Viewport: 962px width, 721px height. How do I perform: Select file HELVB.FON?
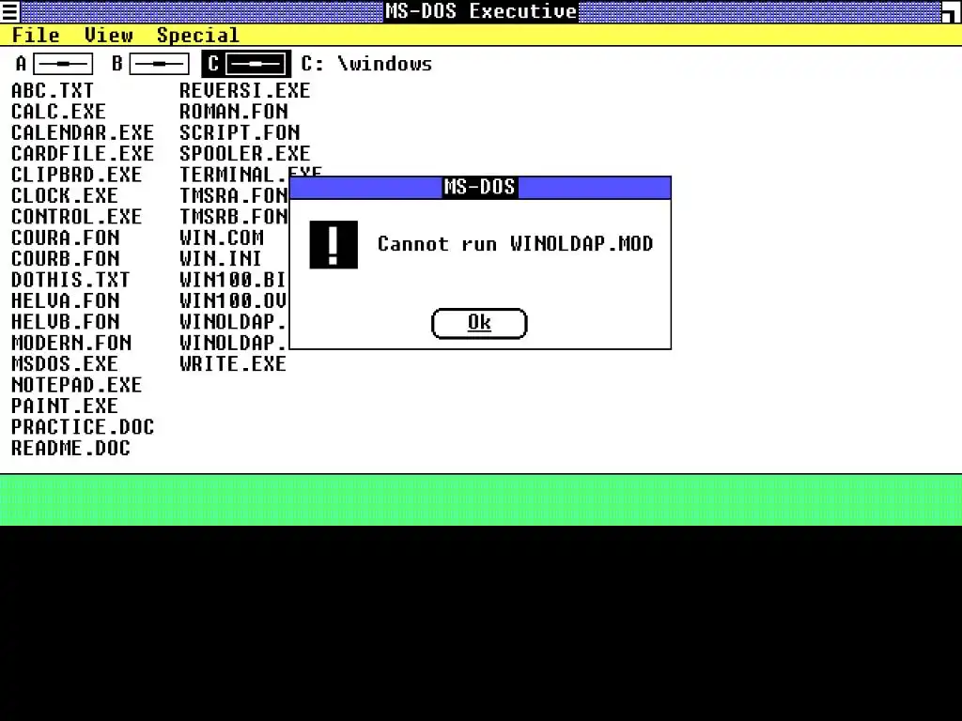click(65, 321)
